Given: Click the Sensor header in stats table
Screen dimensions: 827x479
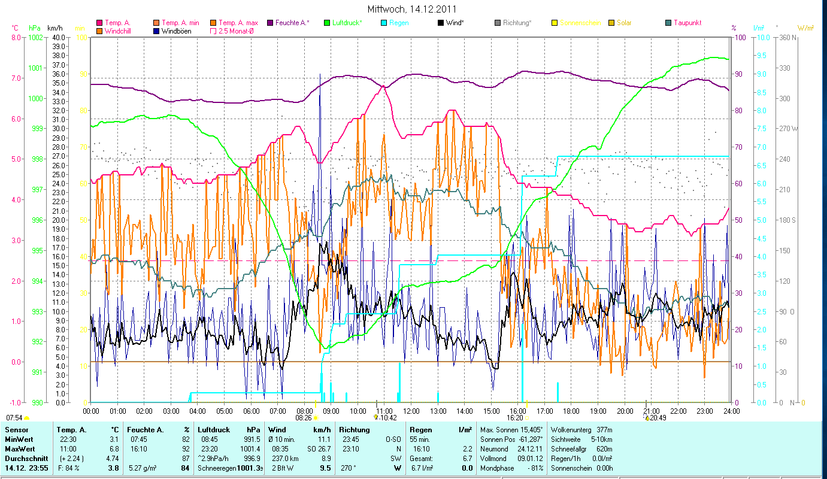Looking at the screenshot, I should pyautogui.click(x=16, y=430).
